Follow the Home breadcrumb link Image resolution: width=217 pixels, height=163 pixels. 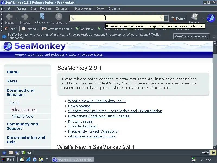[19, 55]
